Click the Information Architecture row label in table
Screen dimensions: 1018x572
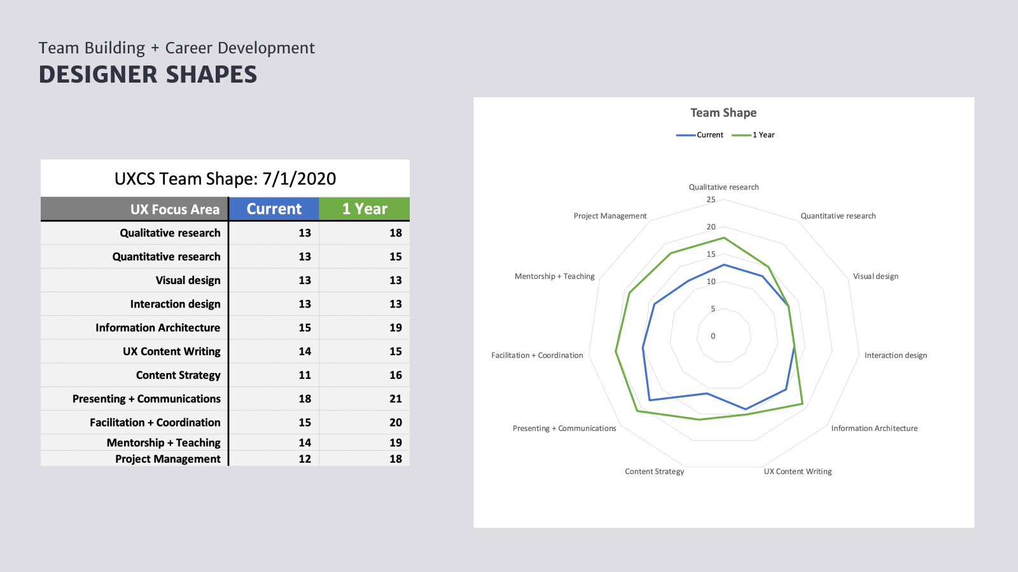158,328
